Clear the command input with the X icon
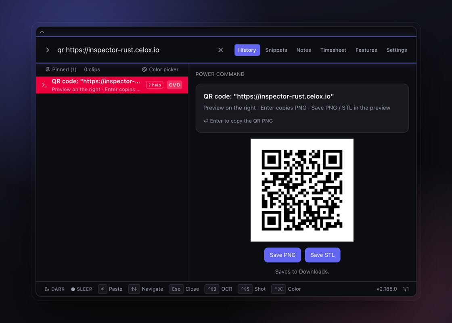452x323 pixels. 220,50
